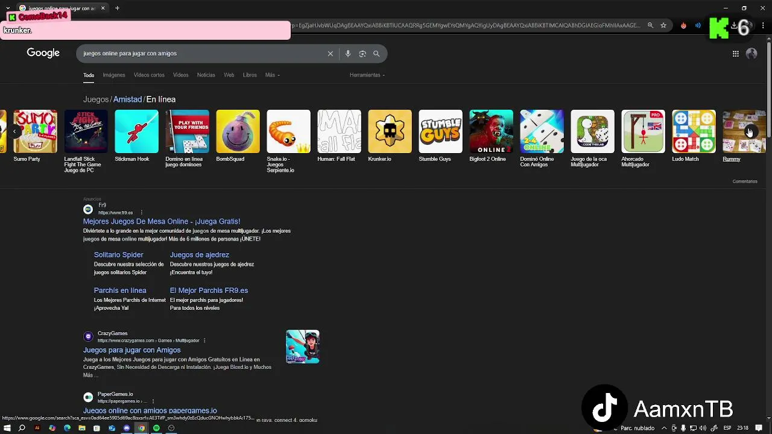Select the Stickman Hook game thumbnail
This screenshot has width=772, height=434.
(x=137, y=131)
